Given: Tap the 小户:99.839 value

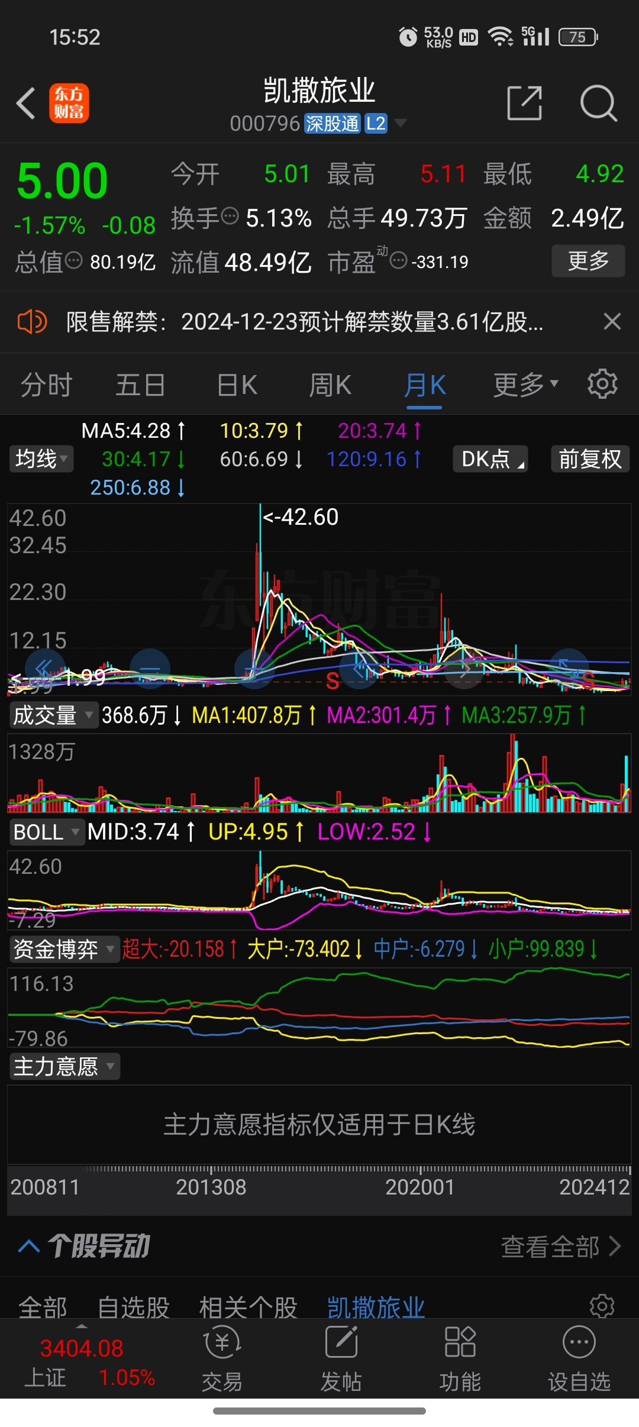Looking at the screenshot, I should pos(543,949).
